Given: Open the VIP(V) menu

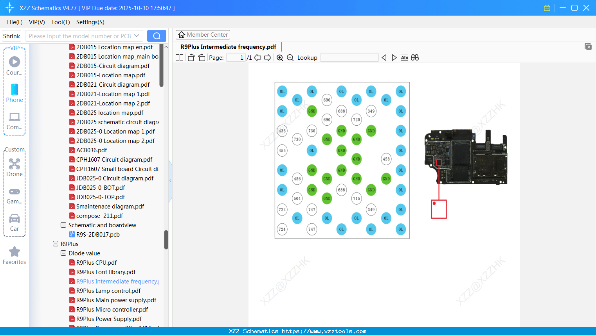Looking at the screenshot, I should [37, 22].
